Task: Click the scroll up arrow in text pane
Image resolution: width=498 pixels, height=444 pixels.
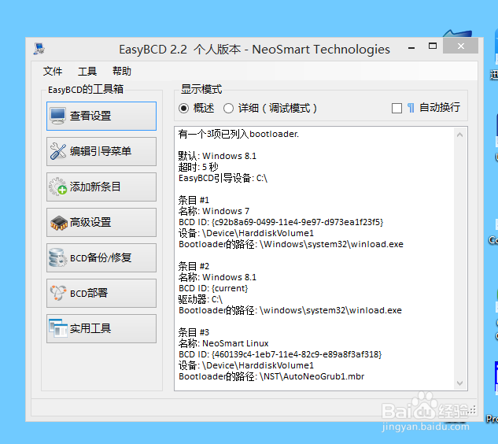Action: 459,135
